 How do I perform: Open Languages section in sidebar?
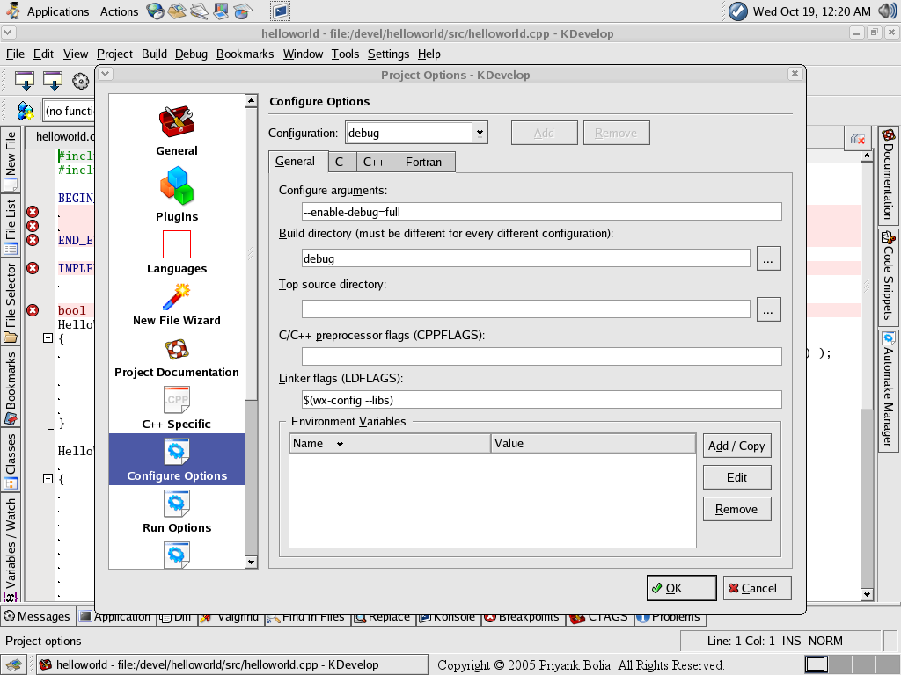(176, 252)
